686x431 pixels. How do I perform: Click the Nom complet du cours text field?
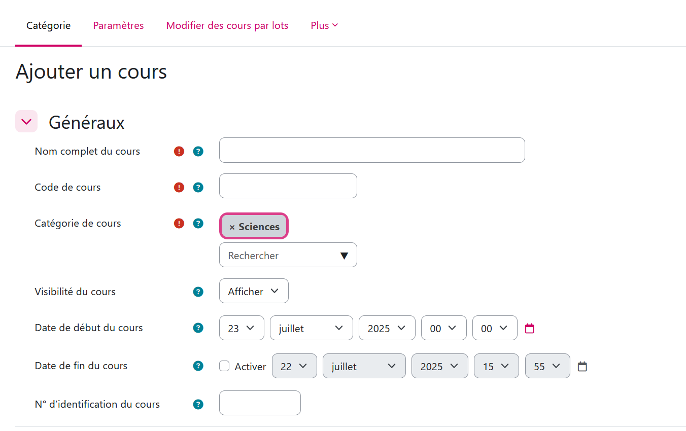point(371,150)
